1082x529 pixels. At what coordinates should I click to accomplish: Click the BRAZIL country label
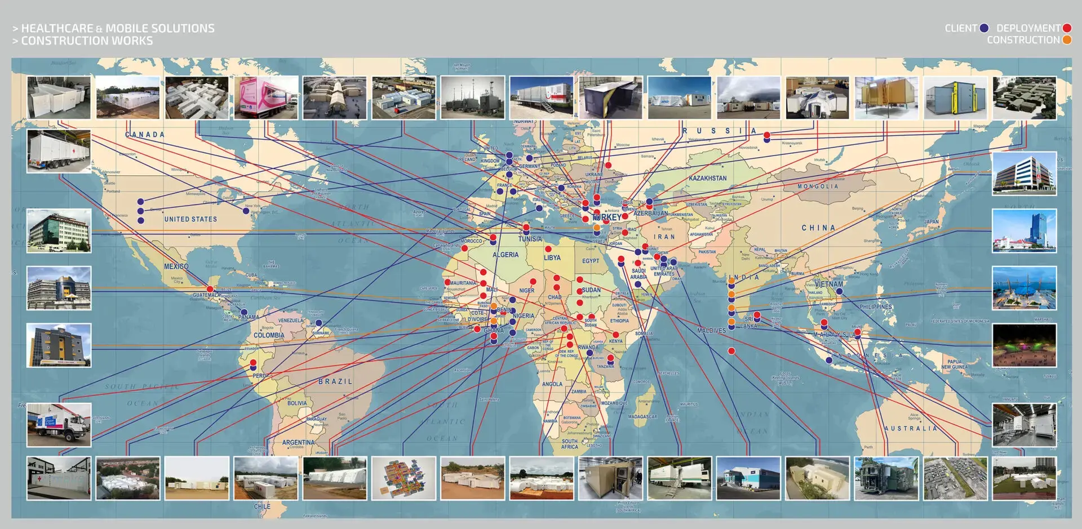pyautogui.click(x=336, y=381)
